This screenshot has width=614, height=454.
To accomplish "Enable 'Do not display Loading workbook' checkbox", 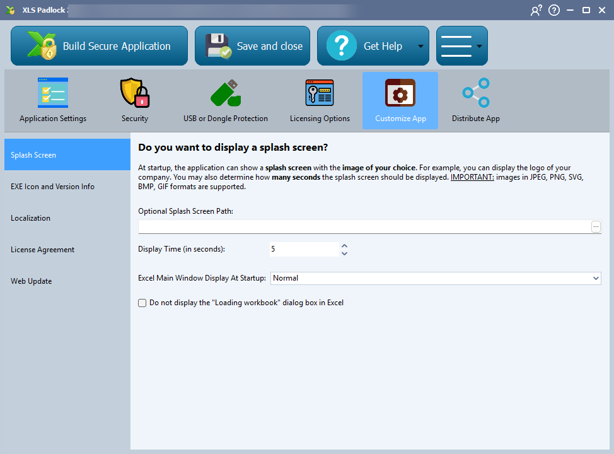I will click(142, 303).
